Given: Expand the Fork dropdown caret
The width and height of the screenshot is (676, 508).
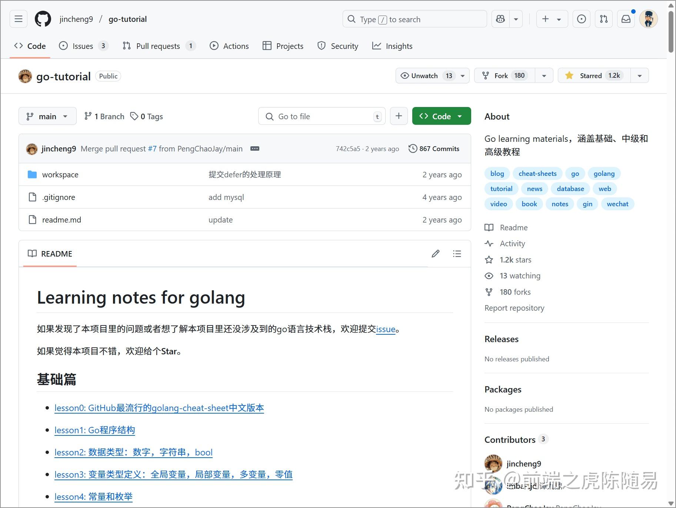Looking at the screenshot, I should pyautogui.click(x=544, y=75).
